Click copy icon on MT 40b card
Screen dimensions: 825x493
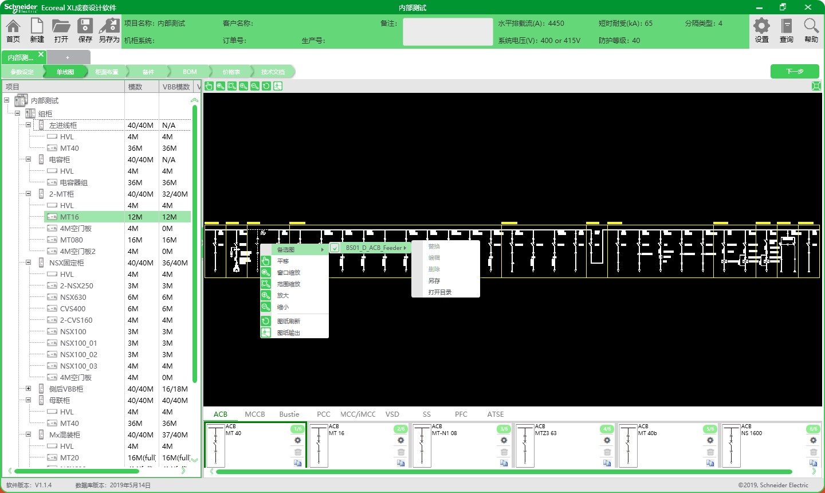[710, 463]
